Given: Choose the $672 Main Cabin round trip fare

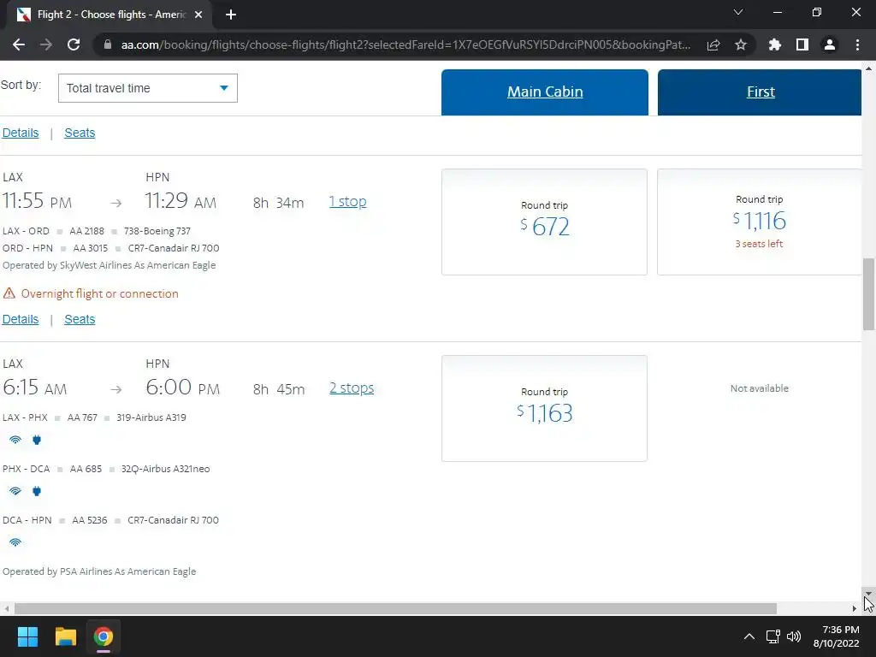Looking at the screenshot, I should point(544,222).
